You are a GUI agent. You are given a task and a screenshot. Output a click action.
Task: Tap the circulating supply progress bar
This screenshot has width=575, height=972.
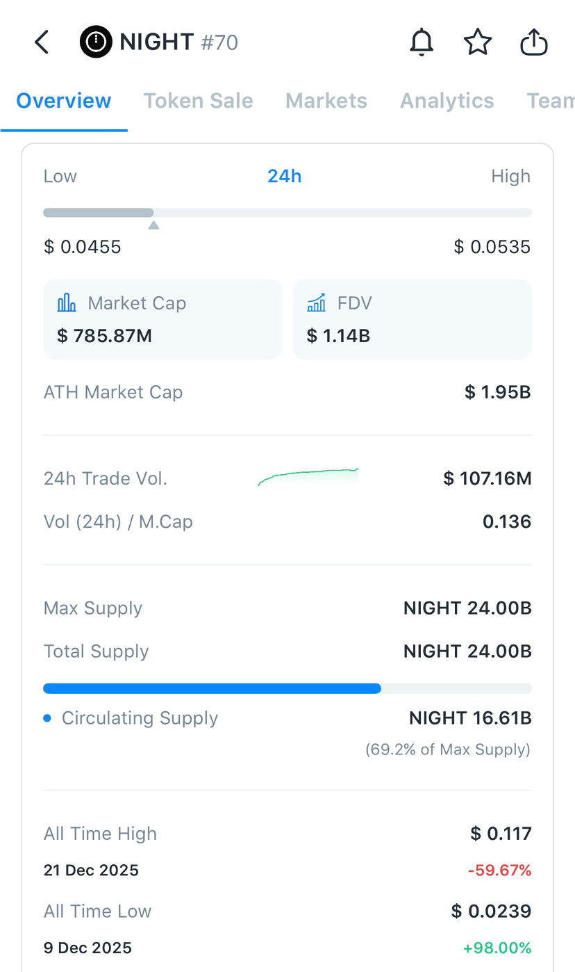(x=287, y=688)
